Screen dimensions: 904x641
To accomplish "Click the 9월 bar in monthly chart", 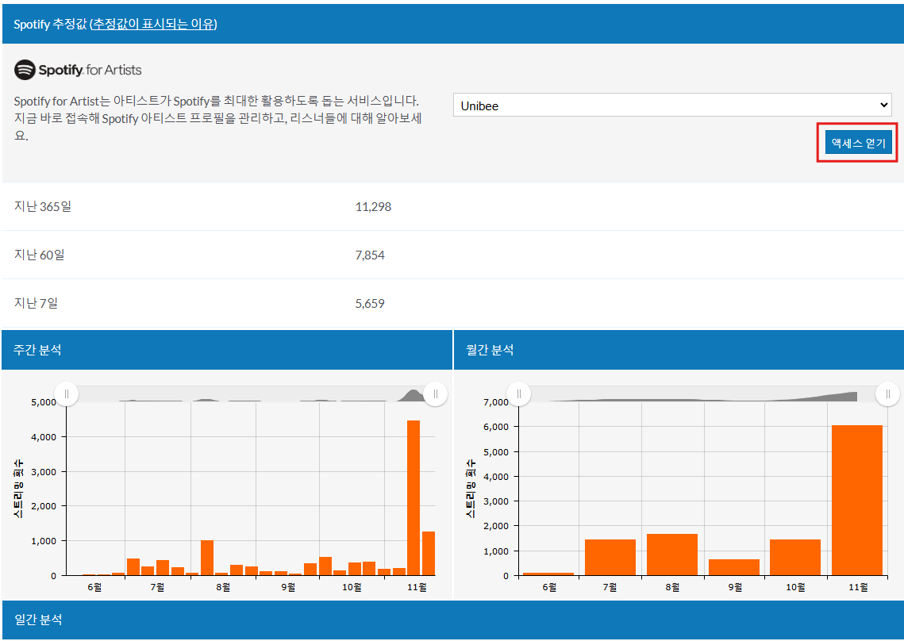I will click(x=734, y=567).
